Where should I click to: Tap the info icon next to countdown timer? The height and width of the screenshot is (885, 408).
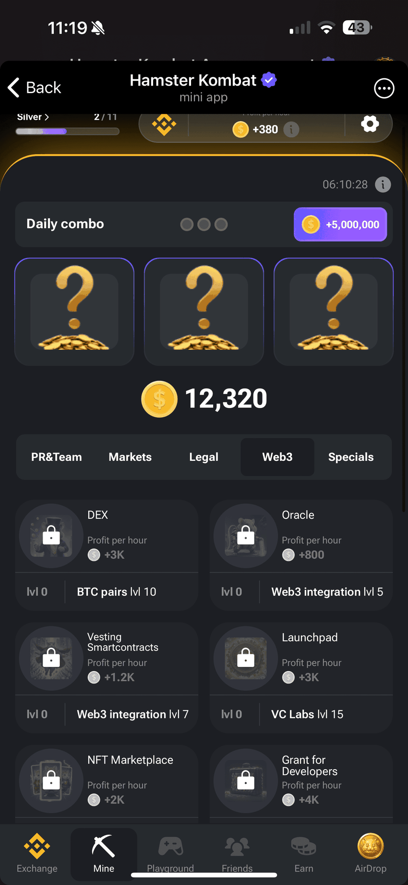(383, 184)
